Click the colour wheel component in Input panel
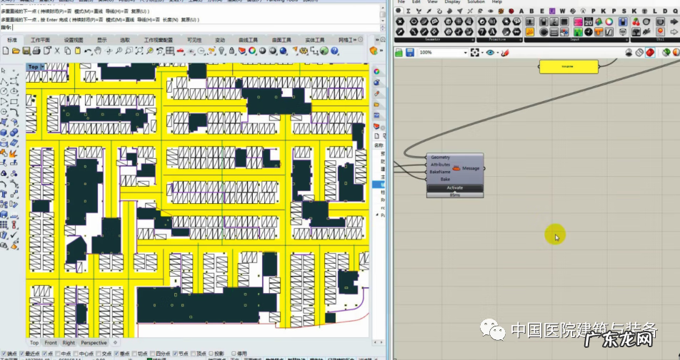Viewport: 680px width, 360px height. (609, 22)
